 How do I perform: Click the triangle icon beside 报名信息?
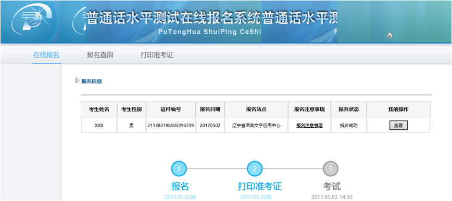tap(77, 81)
